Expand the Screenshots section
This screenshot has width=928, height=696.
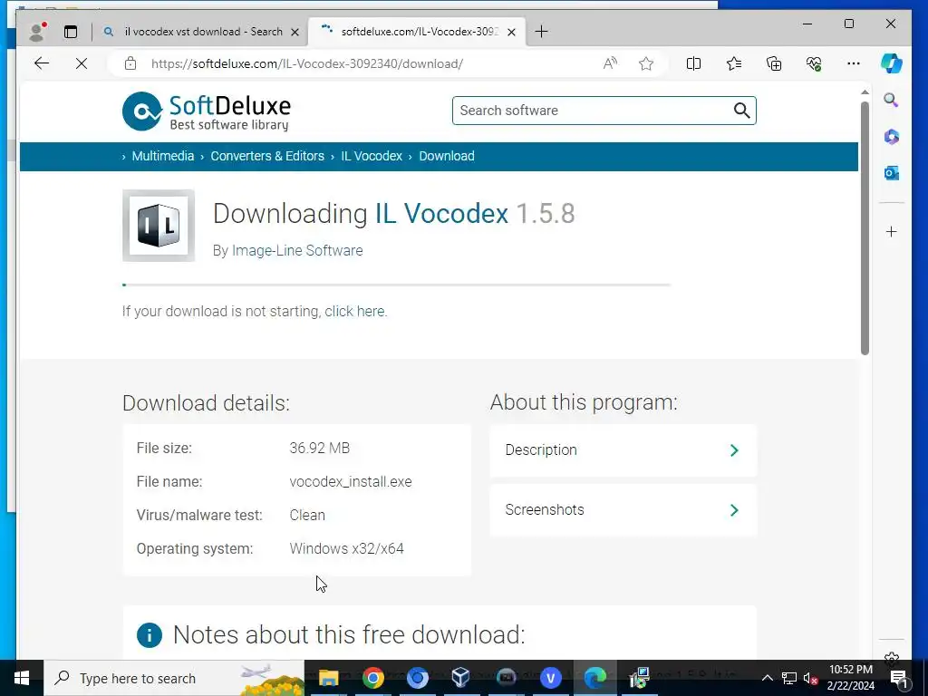pyautogui.click(x=623, y=510)
